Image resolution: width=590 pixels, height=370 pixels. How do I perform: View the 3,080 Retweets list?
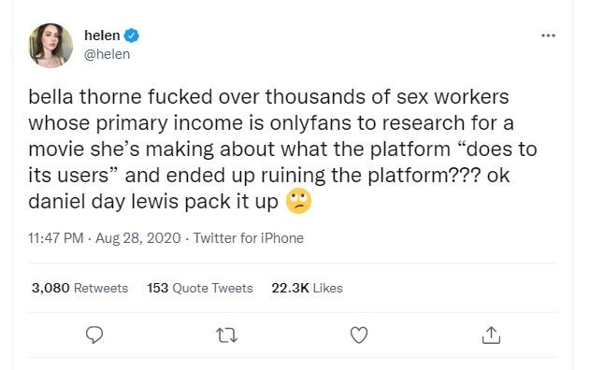(79, 288)
